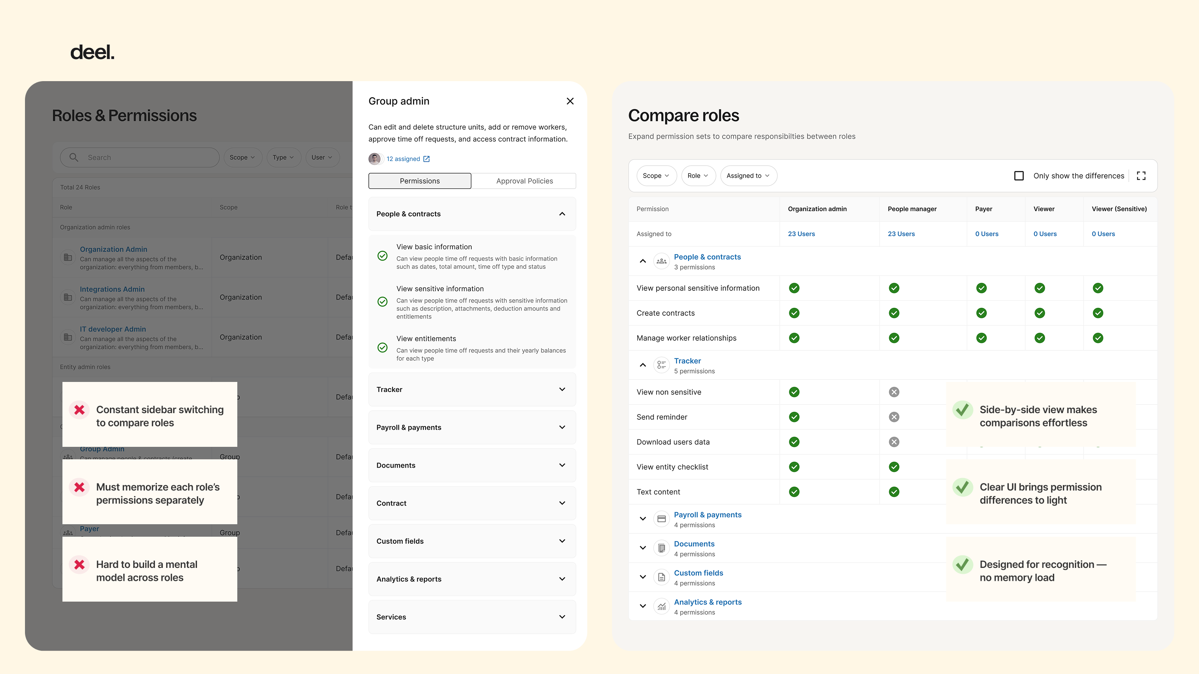Screen dimensions: 1199x674
Task: Select the Permissions tab
Action: (419, 181)
